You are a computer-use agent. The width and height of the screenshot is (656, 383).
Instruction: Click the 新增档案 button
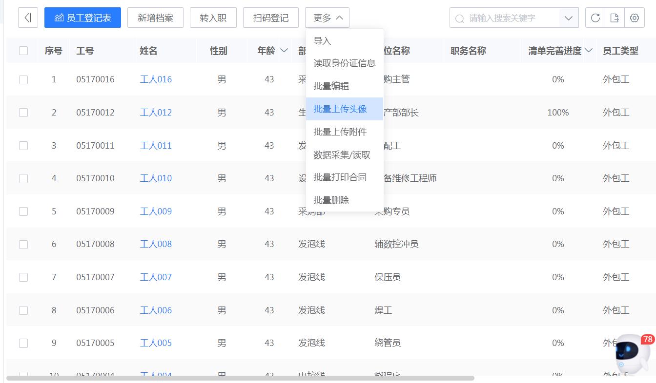point(155,18)
